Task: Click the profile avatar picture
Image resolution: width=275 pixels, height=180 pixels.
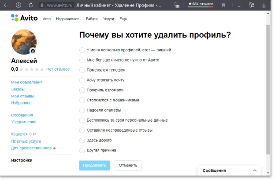Action: tap(24, 42)
